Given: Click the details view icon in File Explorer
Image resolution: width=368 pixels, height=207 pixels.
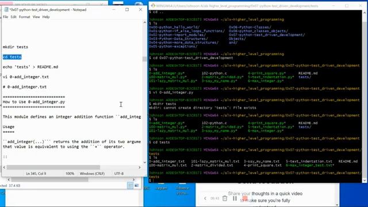Looking at the screenshot, I should pyautogui.click(x=131, y=186).
